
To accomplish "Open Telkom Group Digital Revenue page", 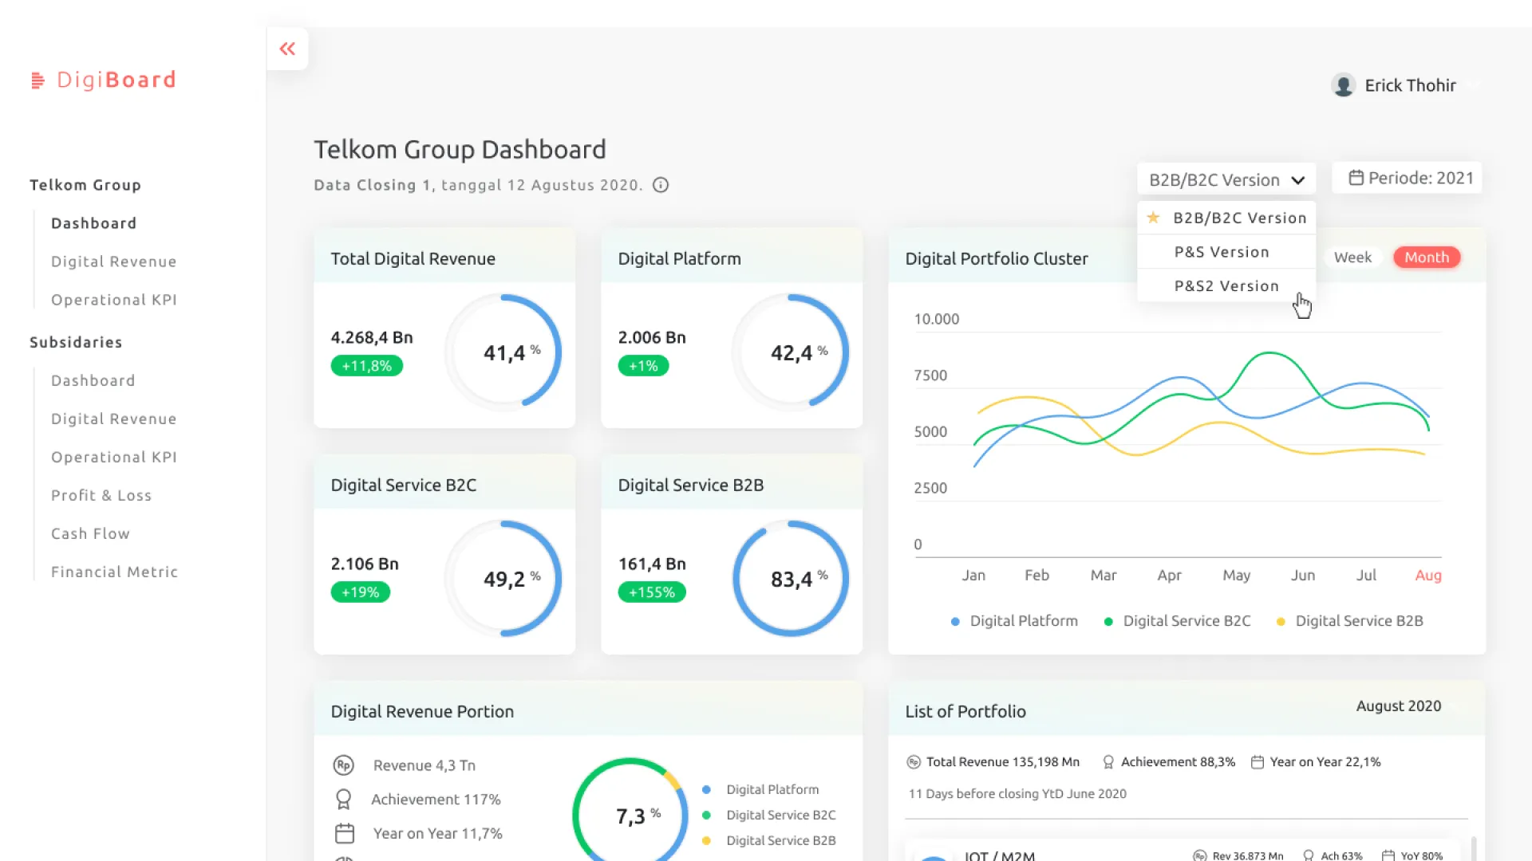I will point(113,261).
